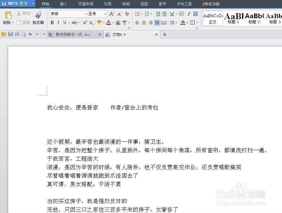The image size is (282, 213).
Task: Switch to the 插入 ribbon tab
Action: (64, 4)
